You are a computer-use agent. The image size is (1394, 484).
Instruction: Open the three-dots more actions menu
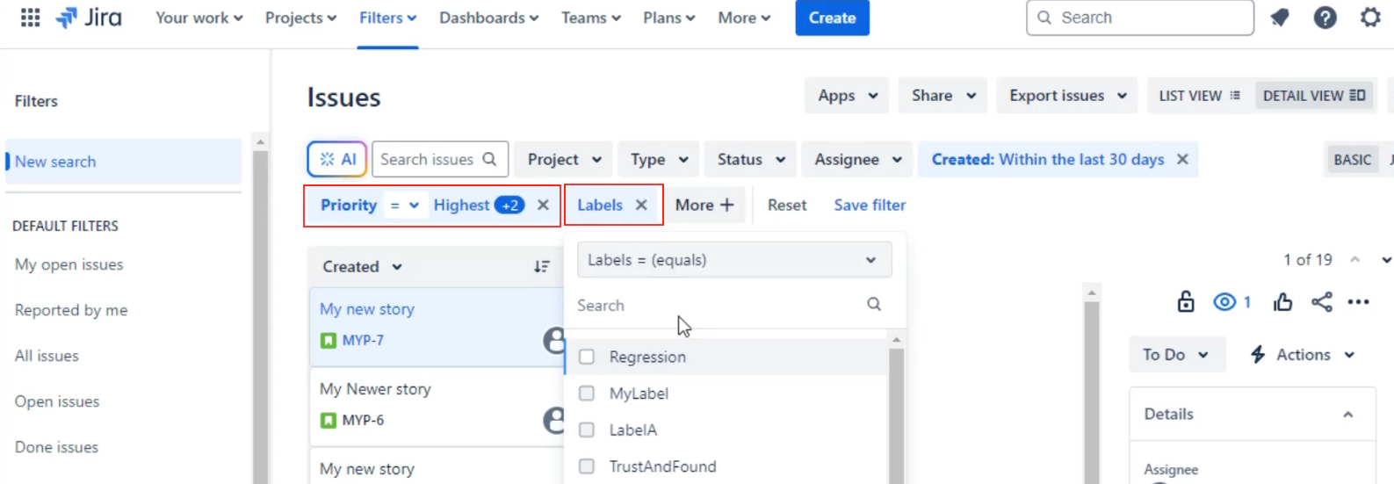pyautogui.click(x=1358, y=302)
